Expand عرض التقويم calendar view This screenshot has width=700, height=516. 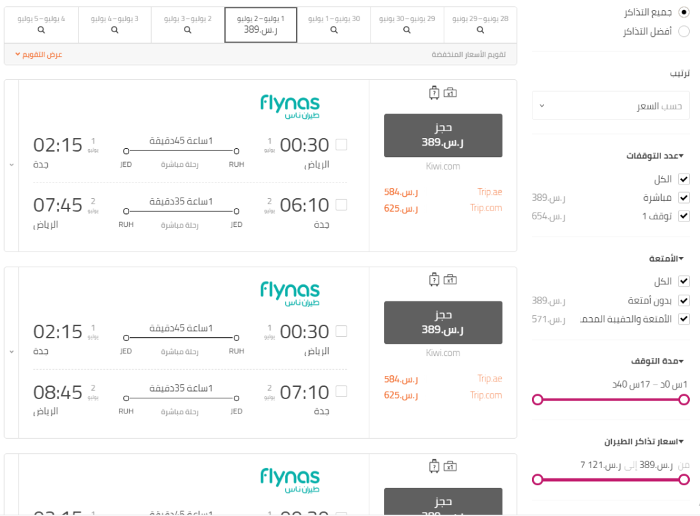[x=38, y=54]
